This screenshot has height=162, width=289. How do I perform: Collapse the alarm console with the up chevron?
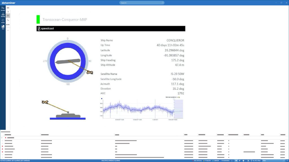coord(287,161)
